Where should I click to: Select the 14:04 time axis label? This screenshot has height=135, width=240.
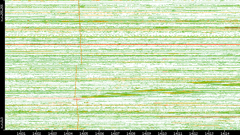point(68,133)
